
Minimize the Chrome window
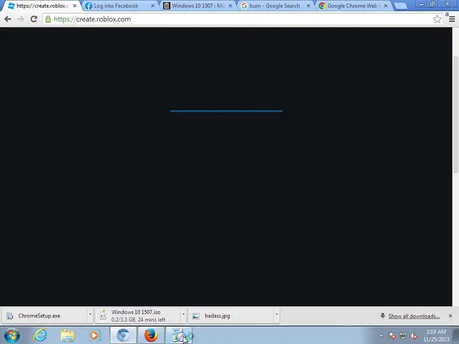[x=421, y=4]
